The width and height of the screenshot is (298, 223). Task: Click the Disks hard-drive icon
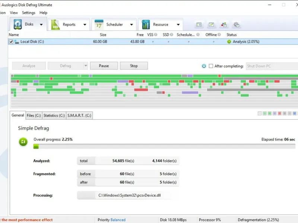point(18,24)
